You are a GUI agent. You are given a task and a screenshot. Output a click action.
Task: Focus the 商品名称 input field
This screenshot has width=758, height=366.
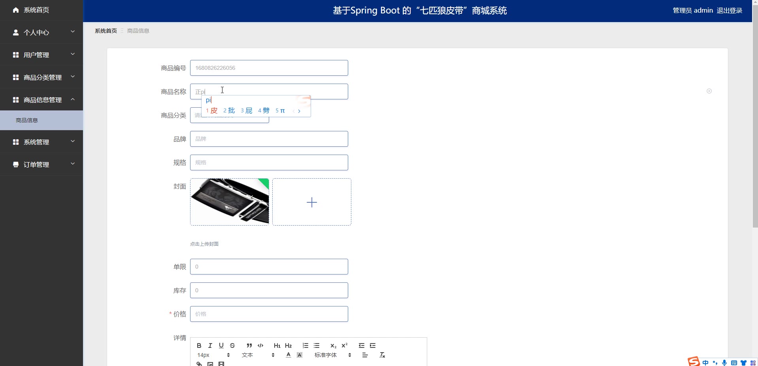coord(269,91)
